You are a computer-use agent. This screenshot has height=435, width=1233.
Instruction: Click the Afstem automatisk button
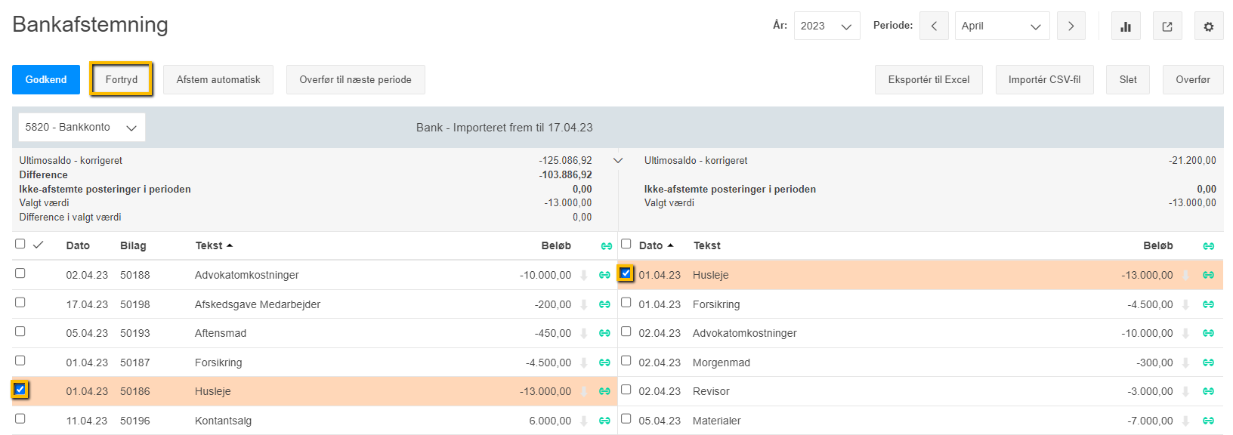(218, 79)
